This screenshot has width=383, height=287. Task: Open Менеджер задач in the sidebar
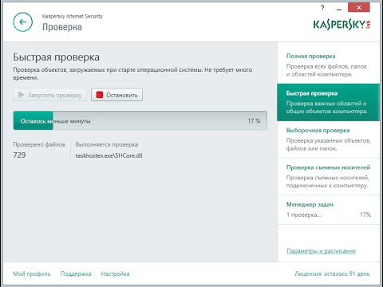tap(329, 210)
